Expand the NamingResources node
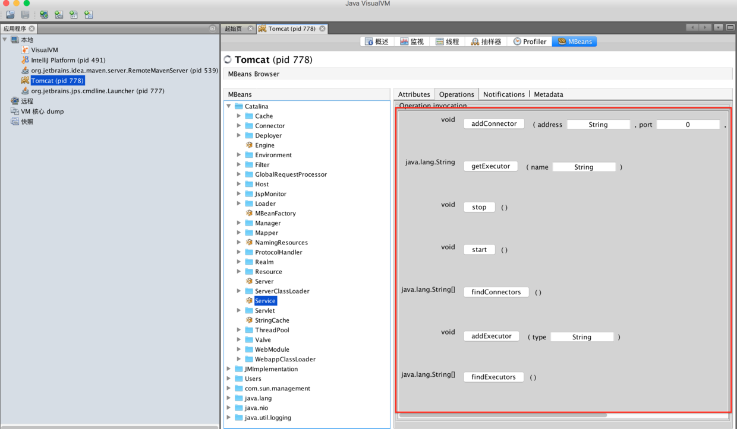Screen dimensions: 737x429 coord(239,242)
